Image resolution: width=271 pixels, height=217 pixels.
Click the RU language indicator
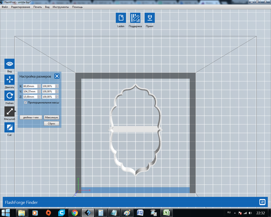click(x=229, y=212)
